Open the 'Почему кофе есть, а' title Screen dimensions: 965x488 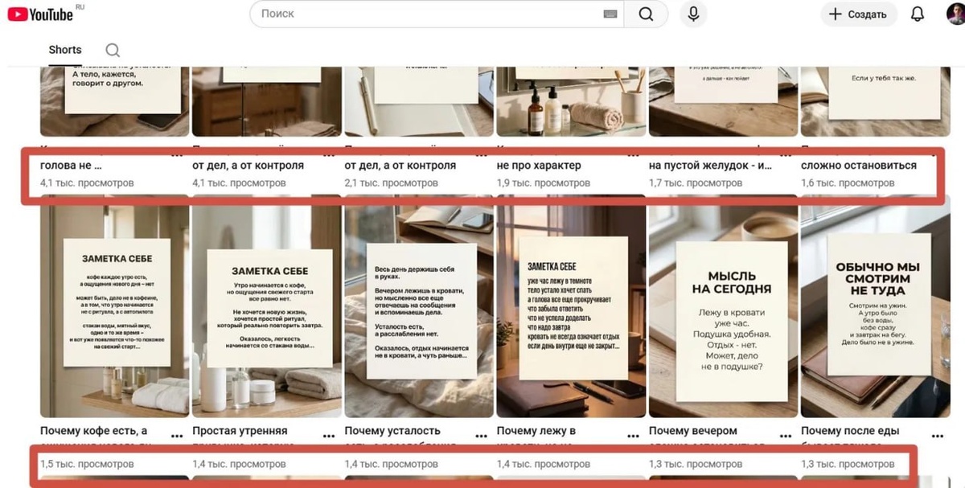(x=93, y=431)
